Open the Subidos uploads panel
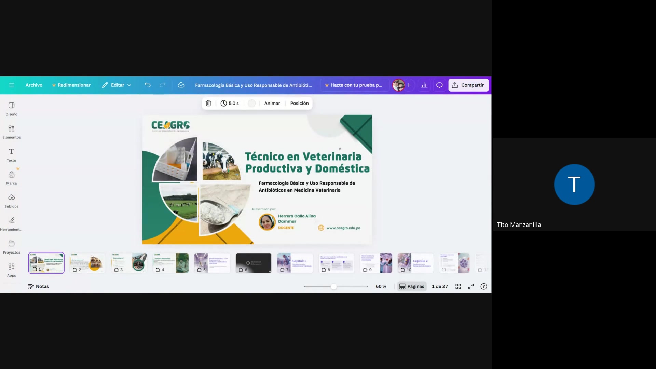Viewport: 656px width, 369px height. click(11, 201)
